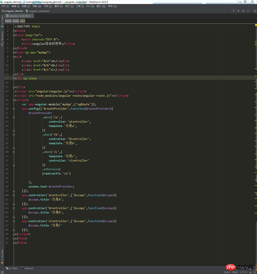The image size is (257, 274).
Task: Collapse the when('/c') fold on line 30
Action: pyautogui.click(x=14, y=152)
